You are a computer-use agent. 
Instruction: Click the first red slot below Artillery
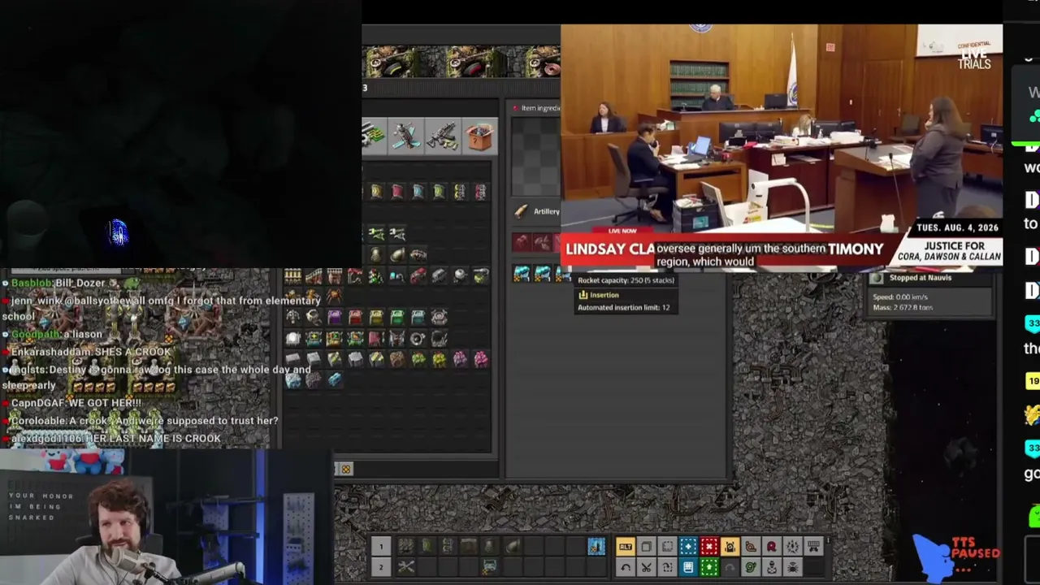(x=522, y=242)
